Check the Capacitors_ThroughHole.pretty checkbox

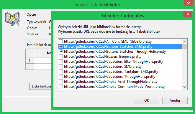[x=61, y=77]
